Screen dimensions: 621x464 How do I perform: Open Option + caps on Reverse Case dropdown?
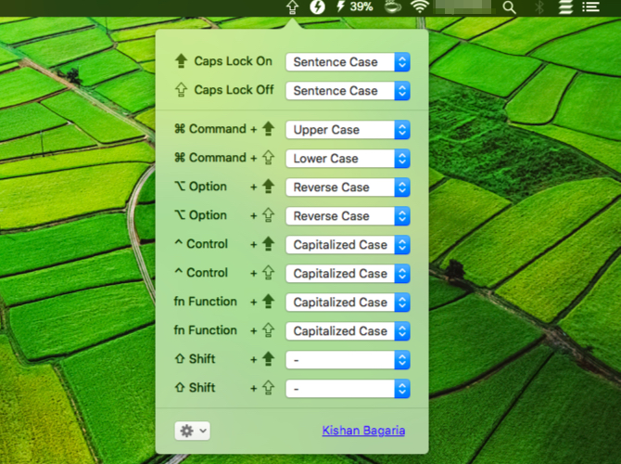click(x=348, y=187)
